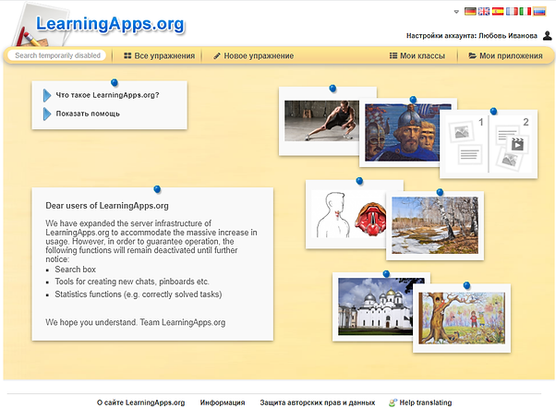Click the arrow beside Показать помощь
The width and height of the screenshot is (556, 408).
pos(47,114)
